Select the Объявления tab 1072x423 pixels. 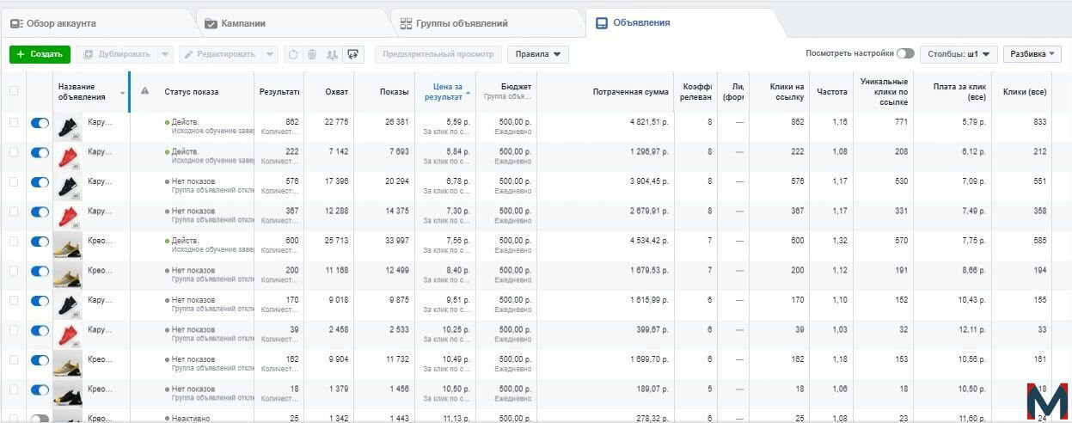[x=683, y=23]
